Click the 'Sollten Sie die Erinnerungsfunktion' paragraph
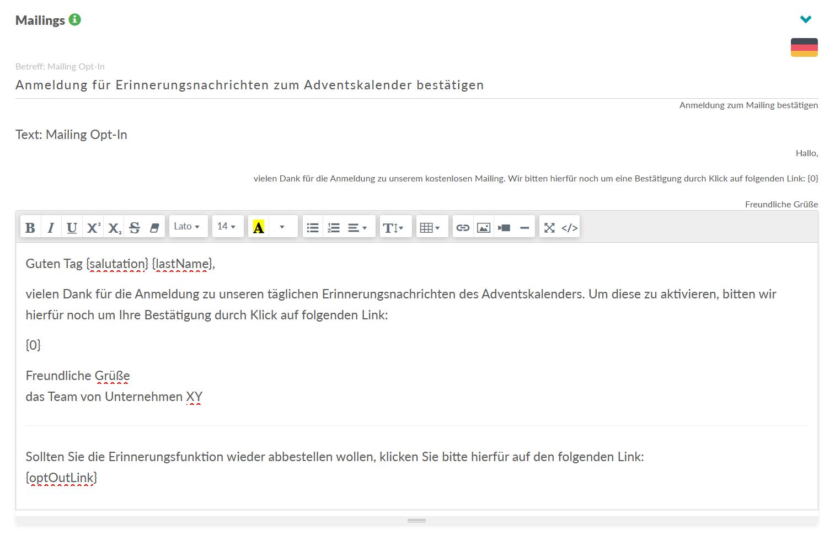The height and width of the screenshot is (540, 835). click(x=335, y=457)
